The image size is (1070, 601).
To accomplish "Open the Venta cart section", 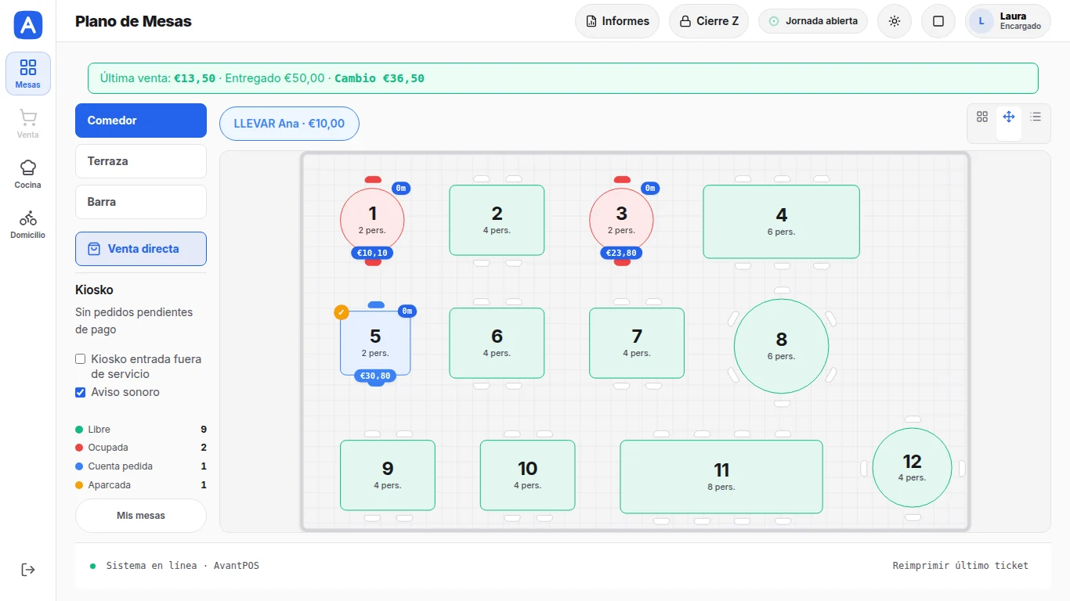I will (28, 124).
